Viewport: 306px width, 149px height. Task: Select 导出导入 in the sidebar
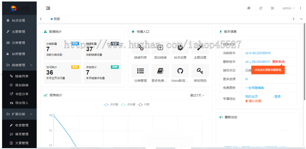(x=19, y=103)
